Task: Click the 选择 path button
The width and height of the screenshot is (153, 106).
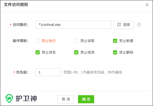Action: click(124, 25)
